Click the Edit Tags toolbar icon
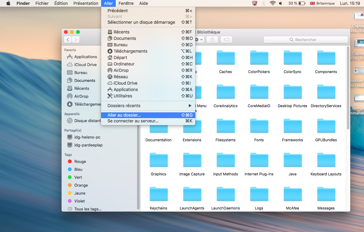The height and width of the screenshot is (232, 364). point(226,40)
